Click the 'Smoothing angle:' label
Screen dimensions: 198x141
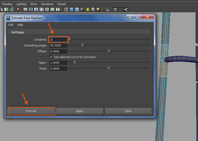click(36, 45)
